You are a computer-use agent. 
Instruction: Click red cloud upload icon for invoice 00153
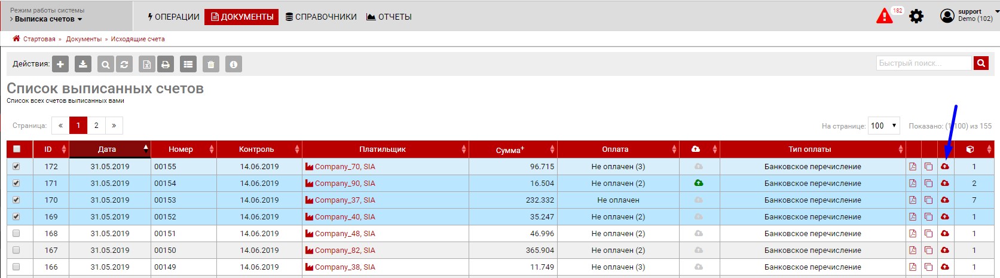945,200
